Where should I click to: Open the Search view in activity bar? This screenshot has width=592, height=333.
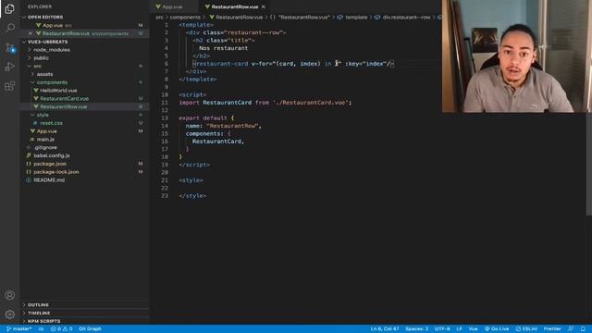click(10, 28)
